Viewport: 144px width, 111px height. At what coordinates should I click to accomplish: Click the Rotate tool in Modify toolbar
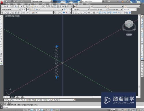click(142, 32)
